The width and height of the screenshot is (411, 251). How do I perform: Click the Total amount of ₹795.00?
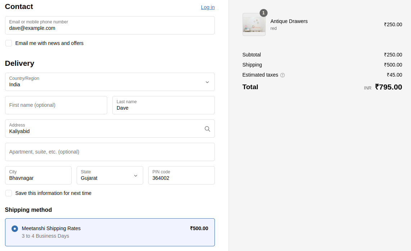pos(389,87)
